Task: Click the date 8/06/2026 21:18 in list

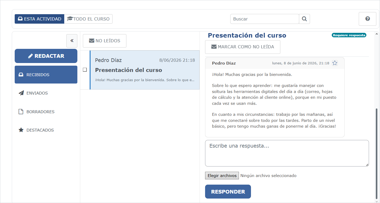Action: [177, 60]
